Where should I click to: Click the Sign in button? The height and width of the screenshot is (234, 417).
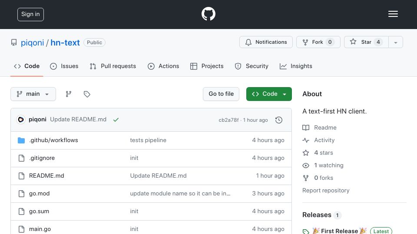click(30, 14)
